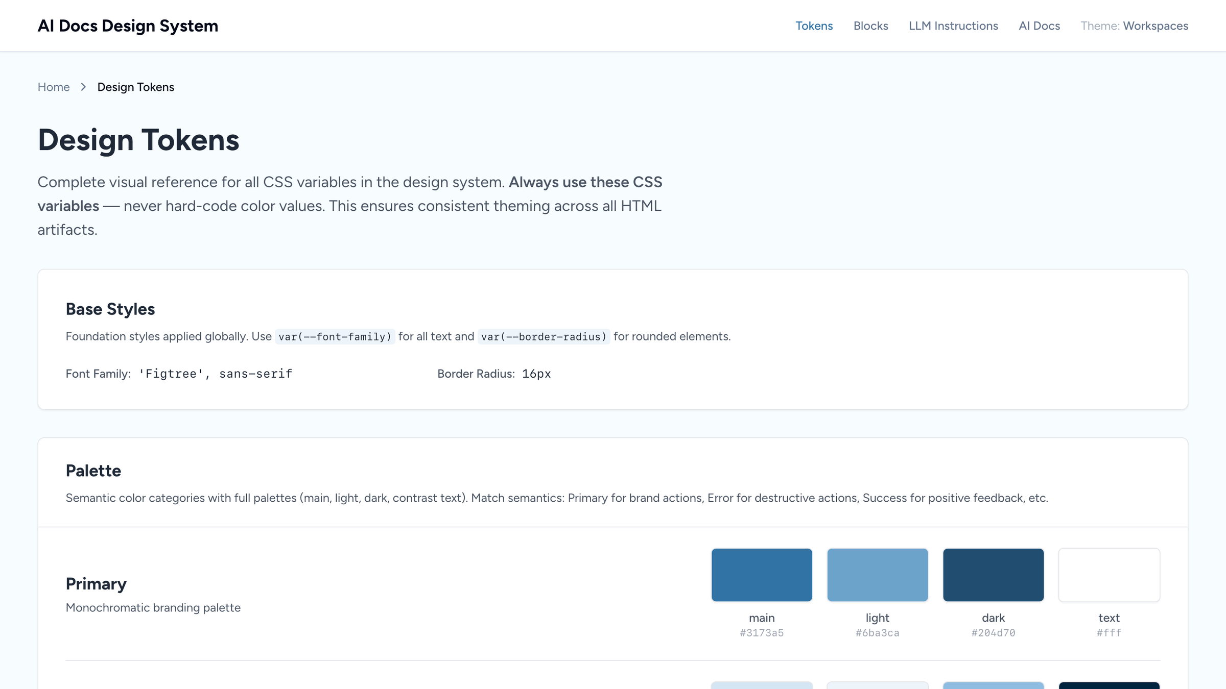Go to the Blocks page
1226x689 pixels.
(x=870, y=26)
